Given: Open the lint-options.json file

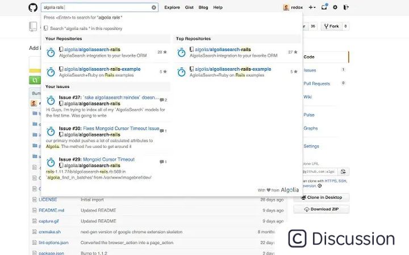Looking at the screenshot, I should click(53, 243).
